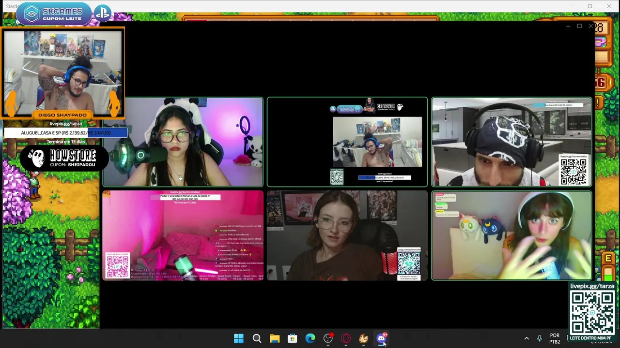Select the woman with glasses video tile
Image resolution: width=620 pixels, height=348 pixels.
coord(347,235)
